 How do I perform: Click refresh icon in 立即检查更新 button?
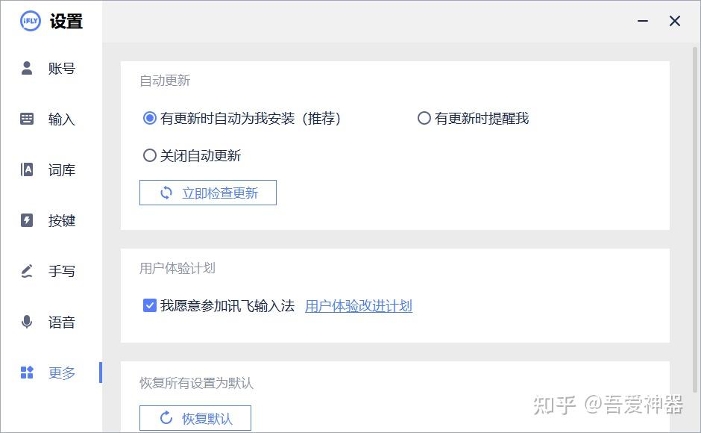coord(166,193)
